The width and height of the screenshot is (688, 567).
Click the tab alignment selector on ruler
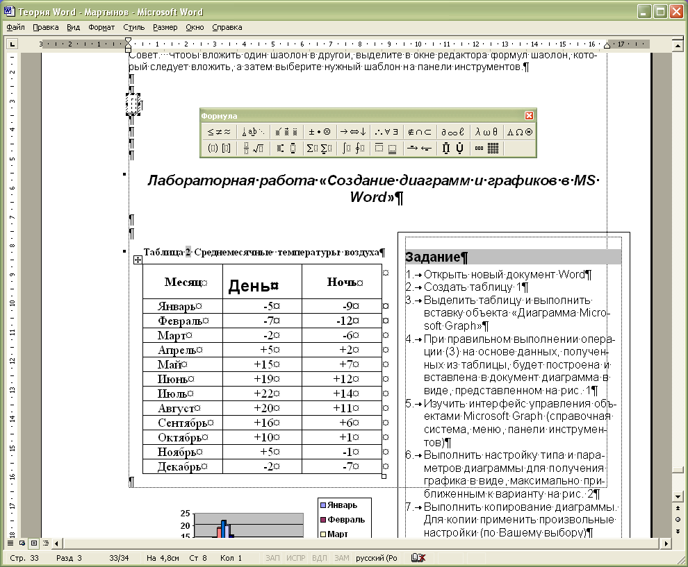point(13,44)
